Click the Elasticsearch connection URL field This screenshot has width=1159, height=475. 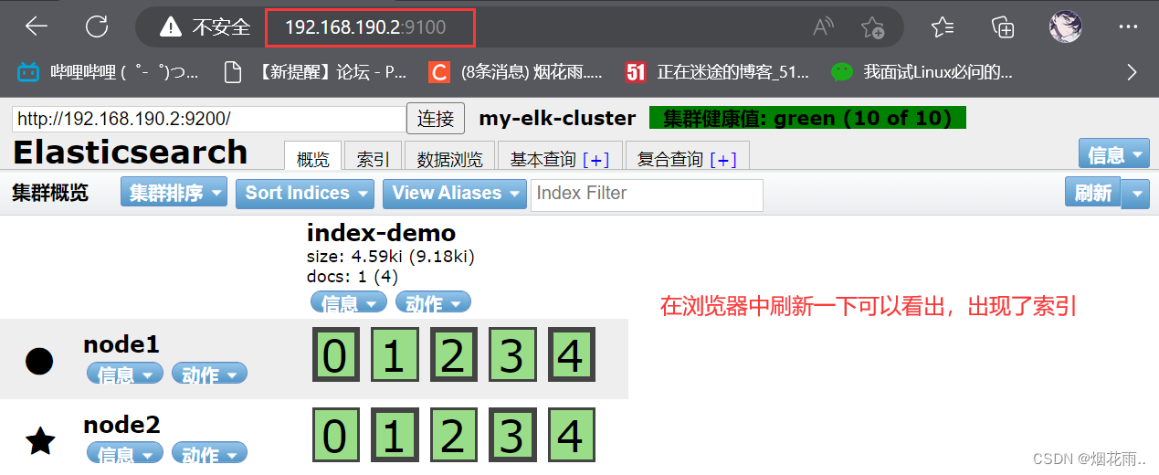(208, 119)
